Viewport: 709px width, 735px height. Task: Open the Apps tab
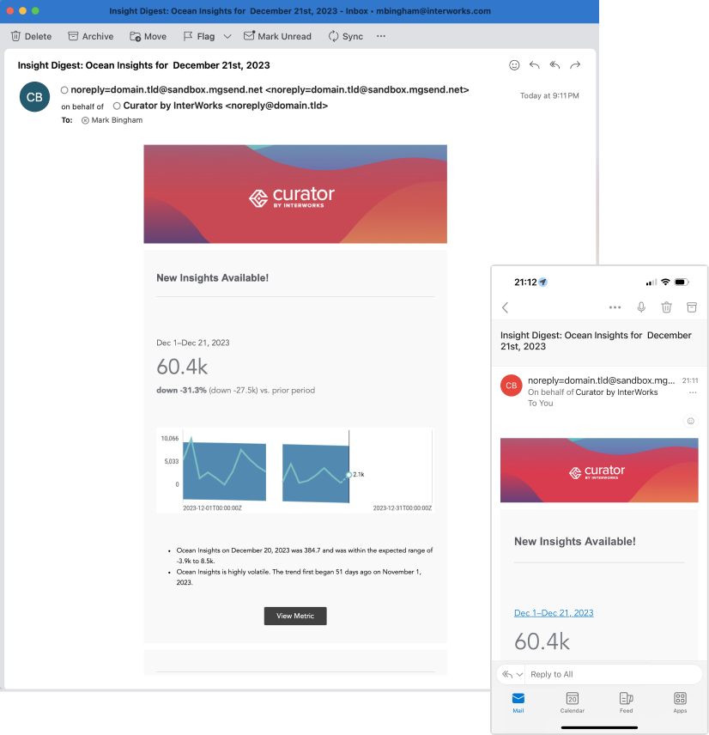[x=680, y=702]
